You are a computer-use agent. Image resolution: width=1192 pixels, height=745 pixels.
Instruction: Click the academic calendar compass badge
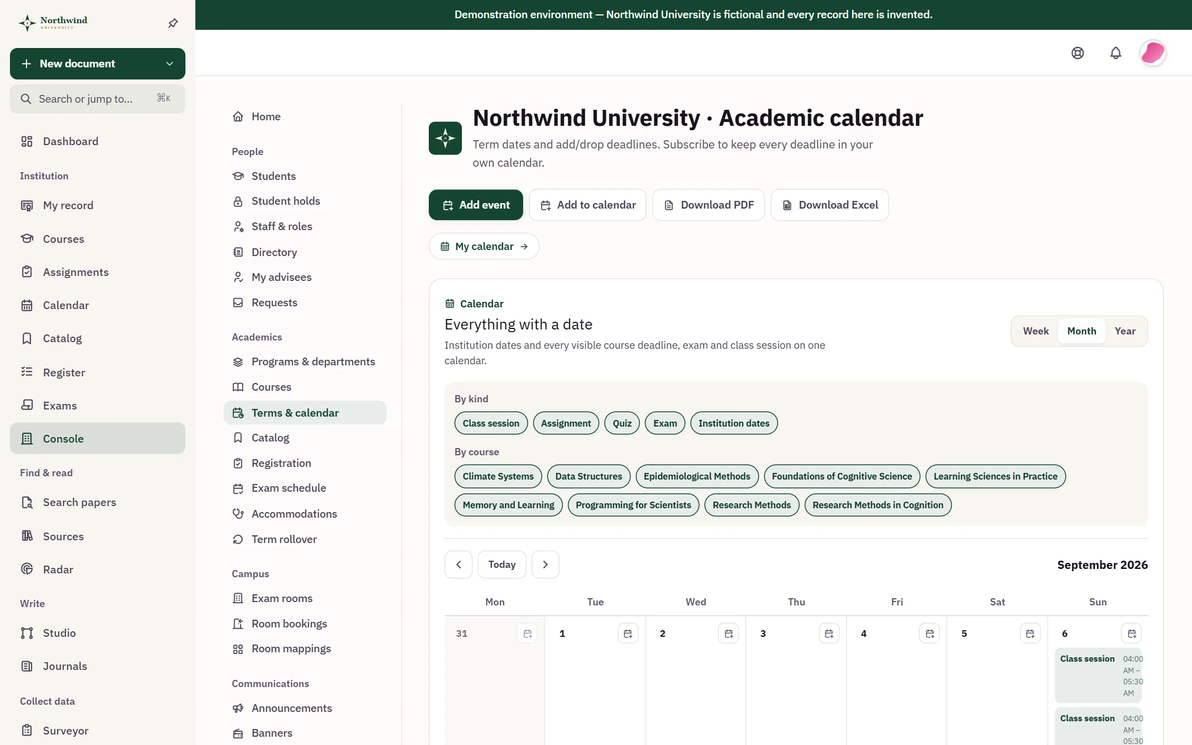(445, 138)
